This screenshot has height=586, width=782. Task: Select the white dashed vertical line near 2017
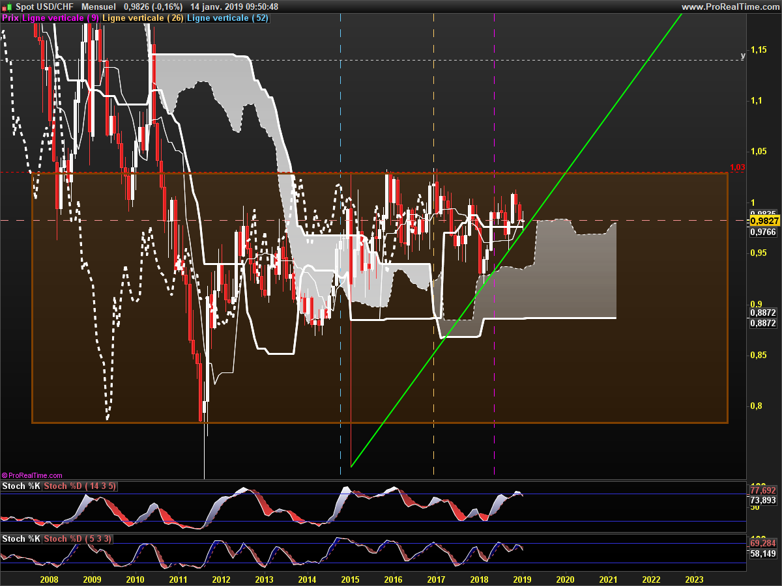434,247
